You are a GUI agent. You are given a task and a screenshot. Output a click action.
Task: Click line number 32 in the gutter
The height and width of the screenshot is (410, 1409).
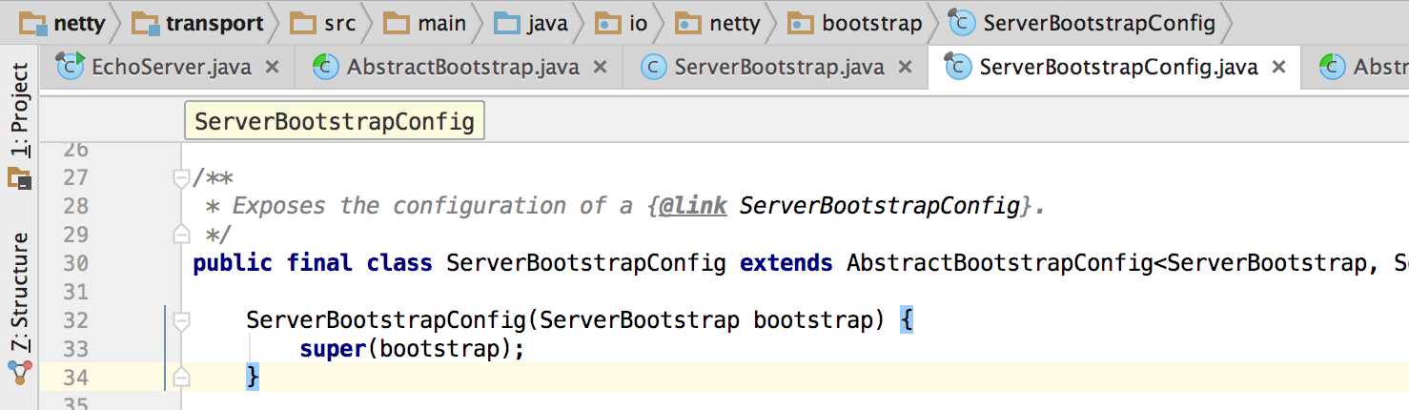click(75, 320)
